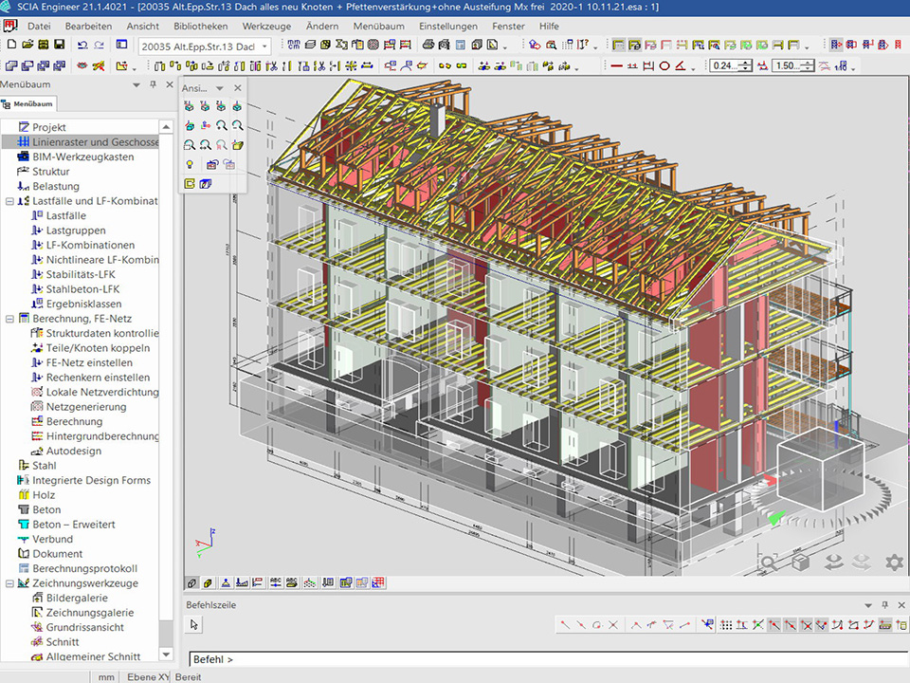Click the lightbulb icon in Ansicht panel
This screenshot has width=910, height=683.
pyautogui.click(x=190, y=164)
